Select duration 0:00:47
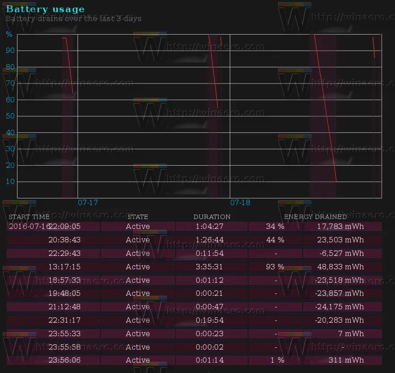This screenshot has width=395, height=373. pyautogui.click(x=210, y=307)
